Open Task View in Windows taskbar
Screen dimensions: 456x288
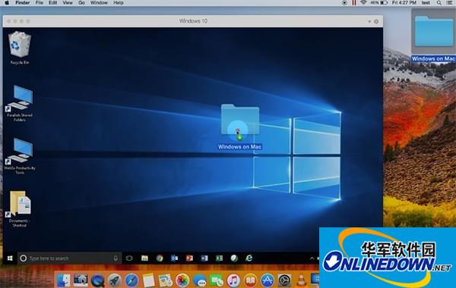(129, 258)
